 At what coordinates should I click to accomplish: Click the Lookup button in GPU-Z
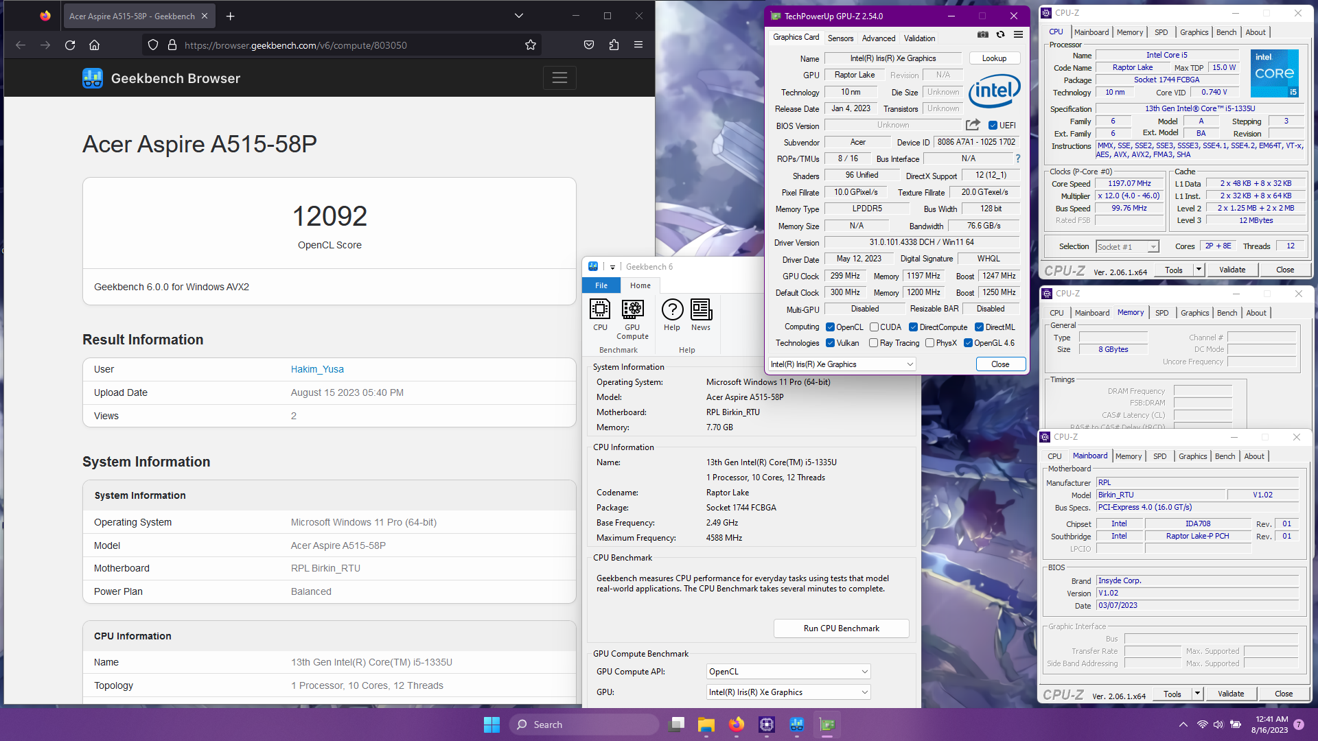[994, 58]
